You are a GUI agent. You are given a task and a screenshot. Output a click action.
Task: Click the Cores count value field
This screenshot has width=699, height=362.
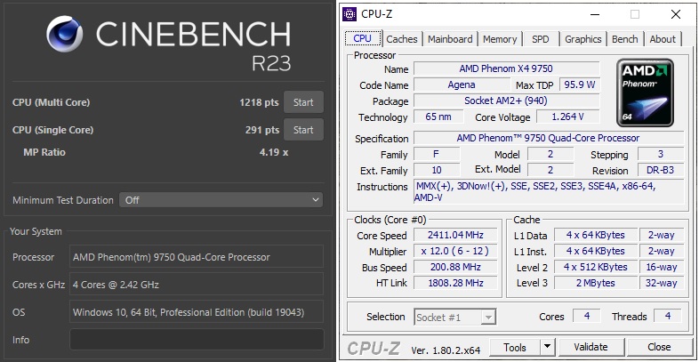[x=587, y=316]
